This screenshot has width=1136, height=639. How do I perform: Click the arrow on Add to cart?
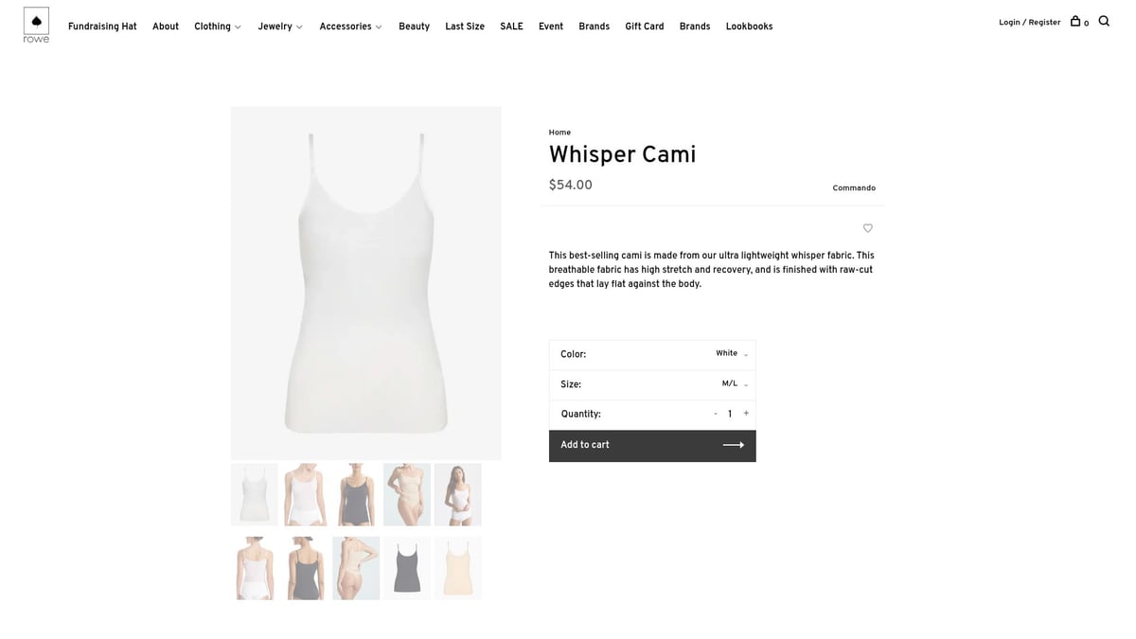pos(734,445)
